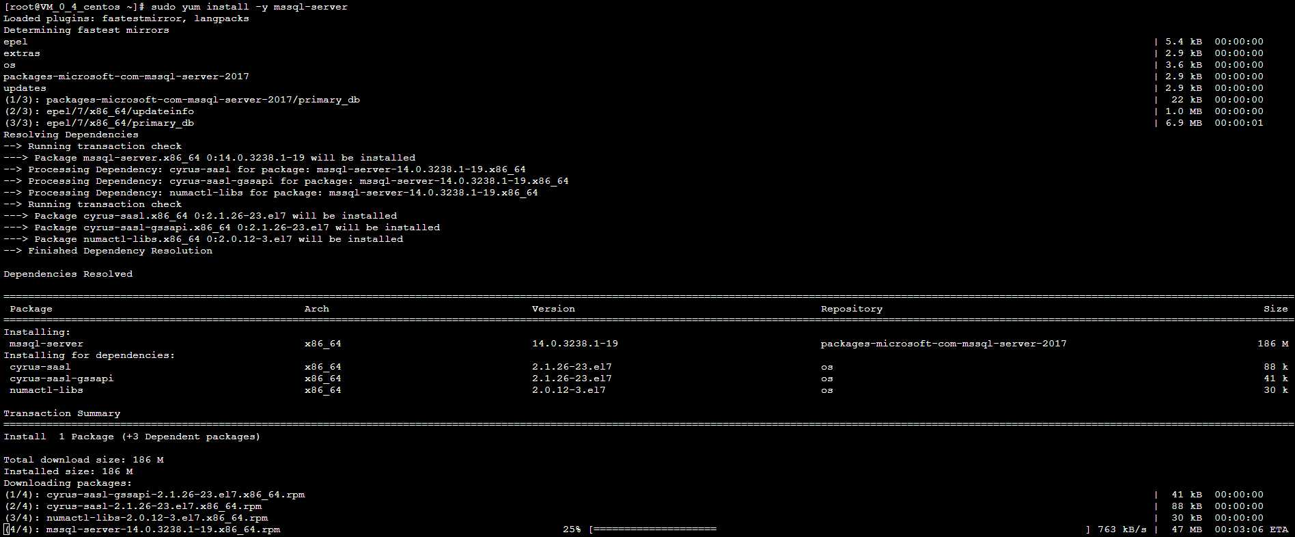Image resolution: width=1295 pixels, height=537 pixels.
Task: Click the 'Installed size: 186 M' line
Action: [68, 471]
